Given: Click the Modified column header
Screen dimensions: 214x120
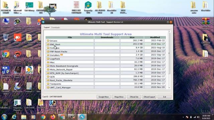Looking at the screenshot, I should click(x=155, y=37).
